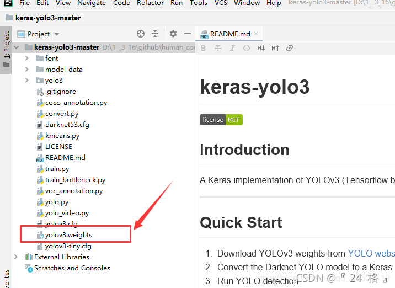Select README.md in project tree

(x=65, y=157)
